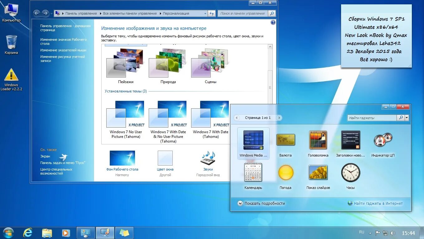The image size is (424, 239).
Task: Open the RU language bar indicator
Action: (x=362, y=232)
